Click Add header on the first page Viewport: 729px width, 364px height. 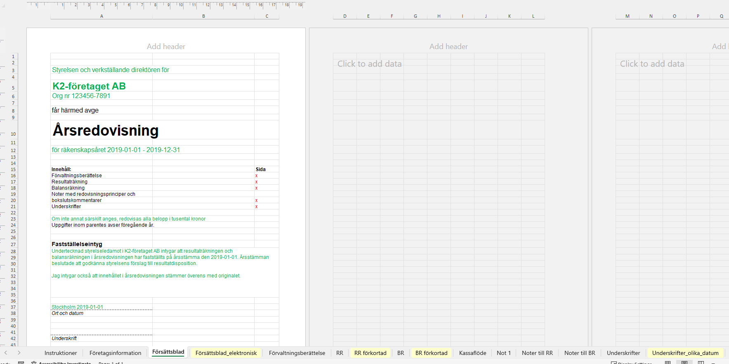point(166,47)
